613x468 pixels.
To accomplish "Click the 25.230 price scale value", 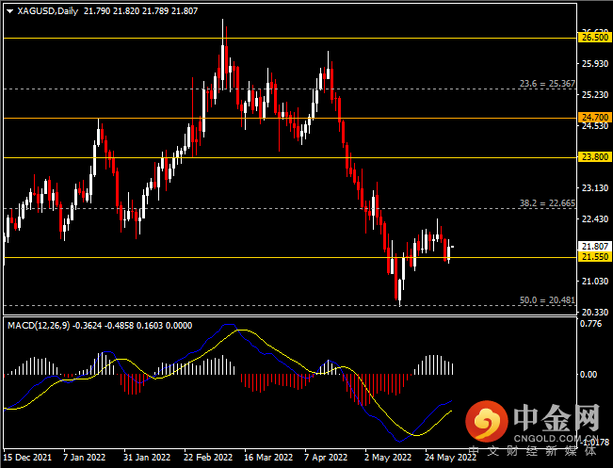I will tap(595, 95).
